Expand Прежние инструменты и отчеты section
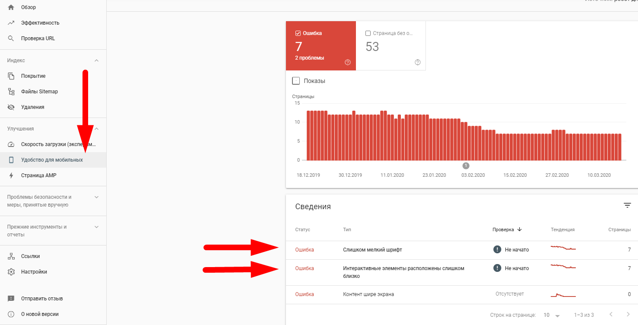Image resolution: width=638 pixels, height=325 pixels. [x=96, y=227]
